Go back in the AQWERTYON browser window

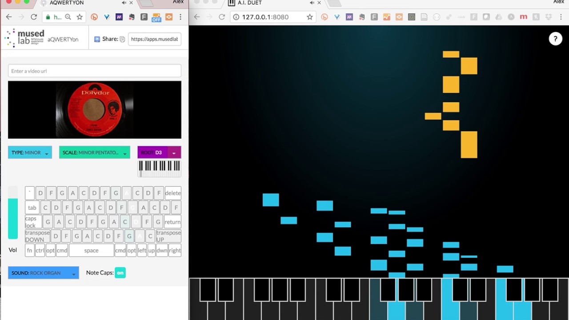[x=9, y=17]
